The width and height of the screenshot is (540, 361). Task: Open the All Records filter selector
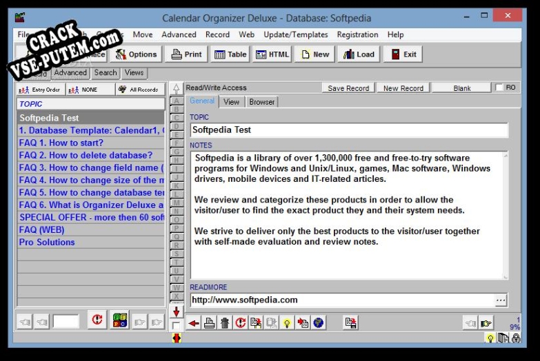140,90
